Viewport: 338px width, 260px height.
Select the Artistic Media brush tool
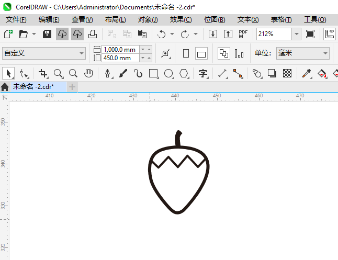click(123, 73)
